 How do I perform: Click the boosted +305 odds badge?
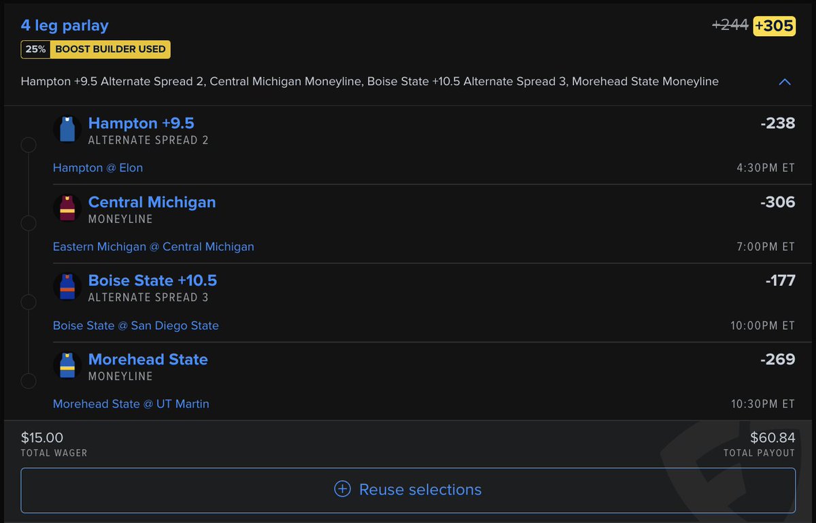tap(775, 26)
